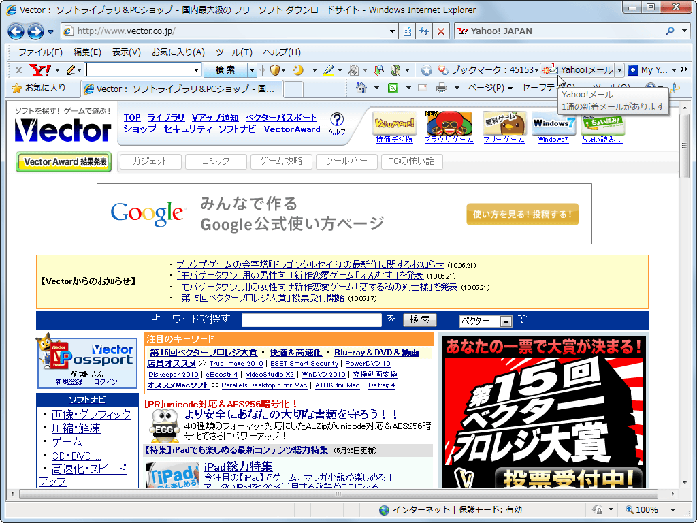This screenshot has width=697, height=523.
Task: Follow the ライブラリ link in Vector navigation
Action: click(166, 118)
